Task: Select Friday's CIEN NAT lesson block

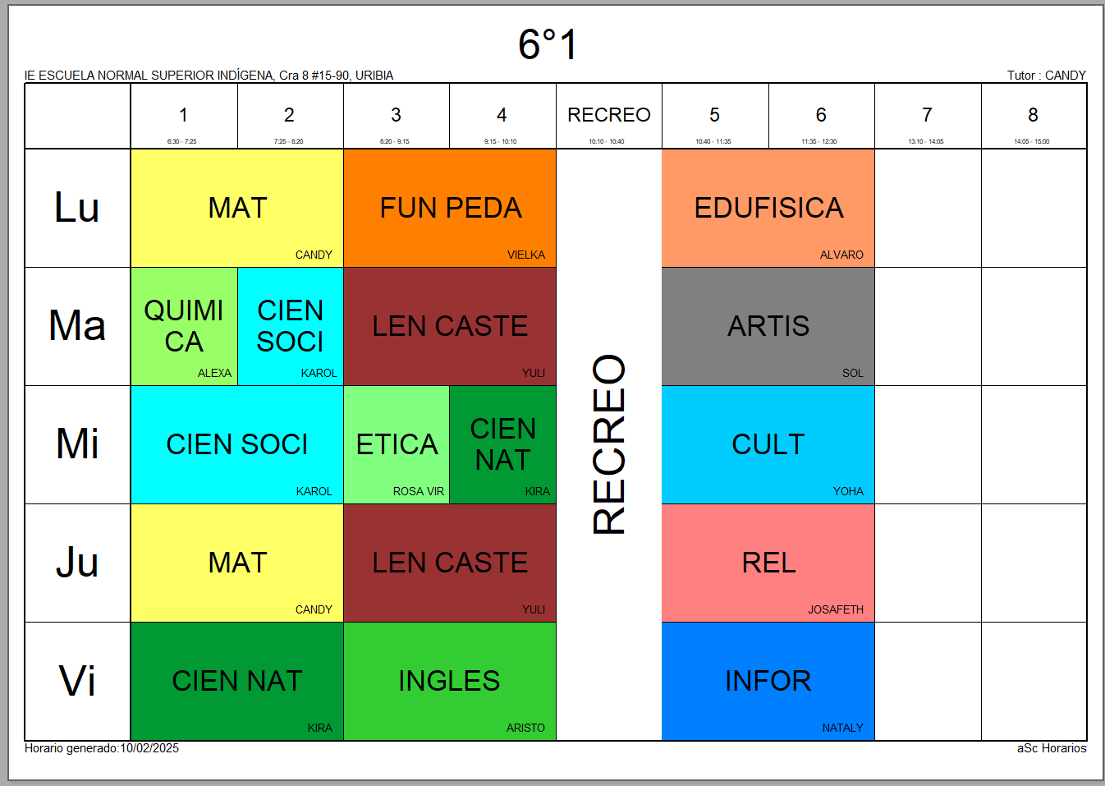Action: (237, 681)
